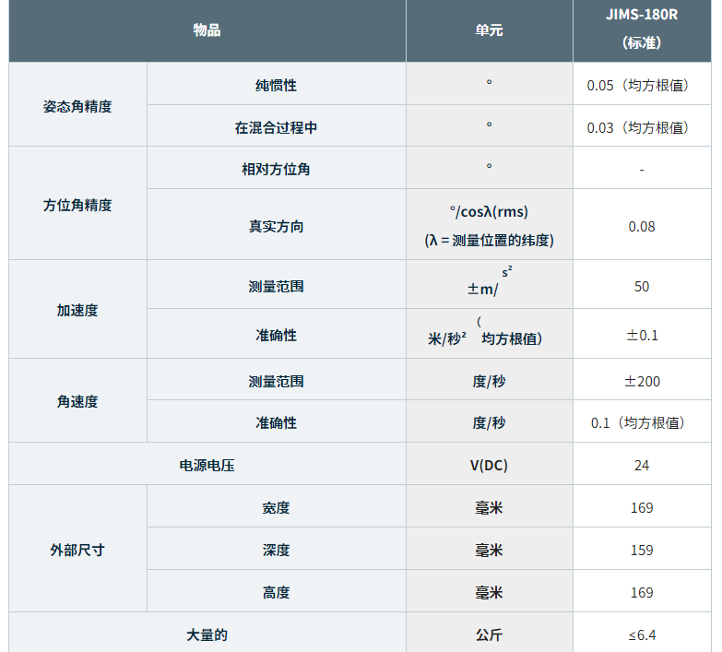Click the 高度 cell
722x652 pixels.
pos(277,591)
